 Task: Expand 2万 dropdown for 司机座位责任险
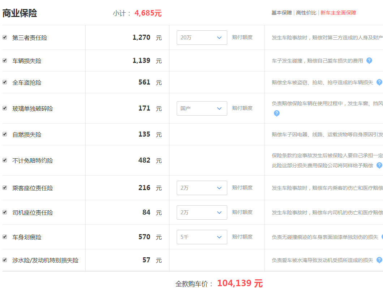tap(202, 212)
